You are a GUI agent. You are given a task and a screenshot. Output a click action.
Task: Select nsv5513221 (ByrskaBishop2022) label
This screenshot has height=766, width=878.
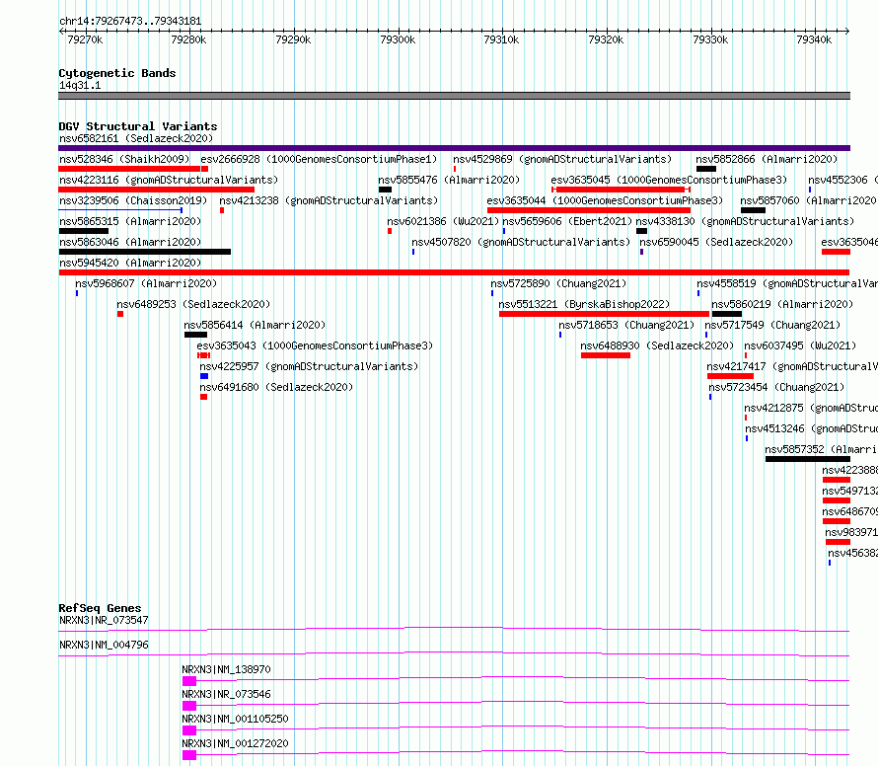(584, 304)
